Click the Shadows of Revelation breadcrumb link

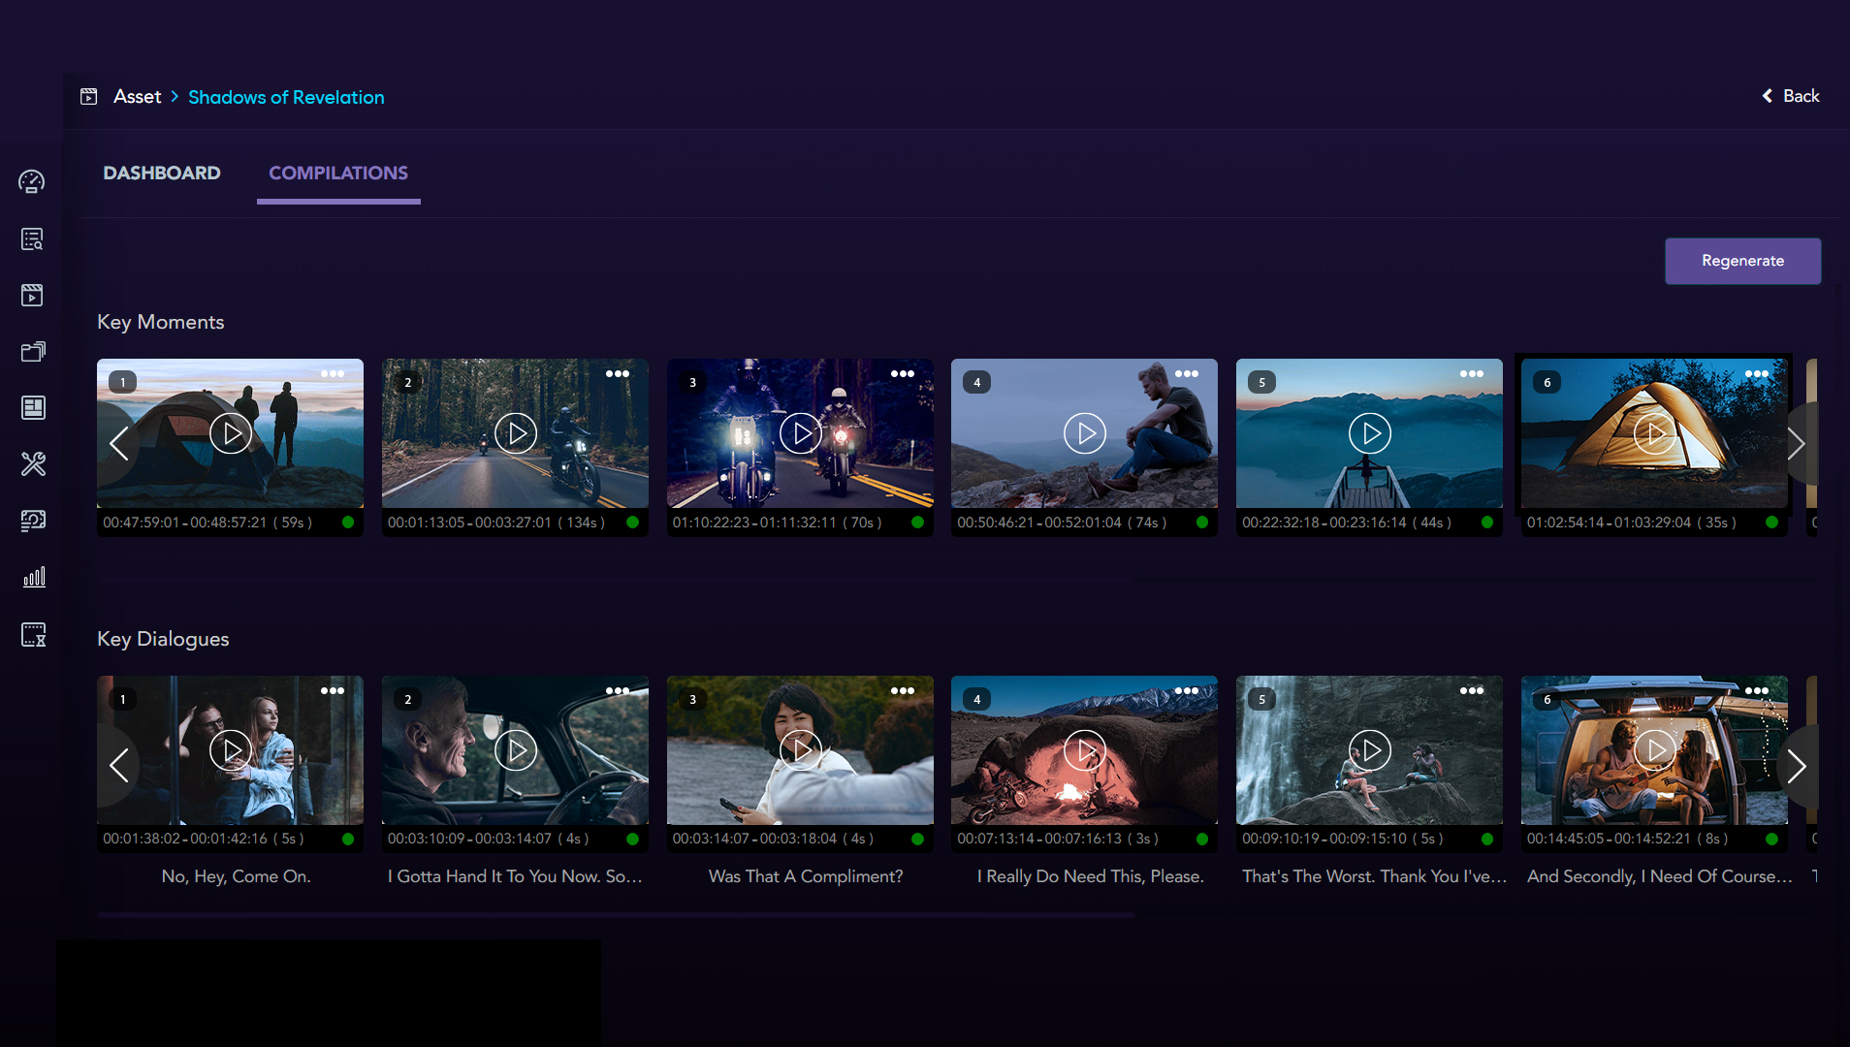[286, 98]
